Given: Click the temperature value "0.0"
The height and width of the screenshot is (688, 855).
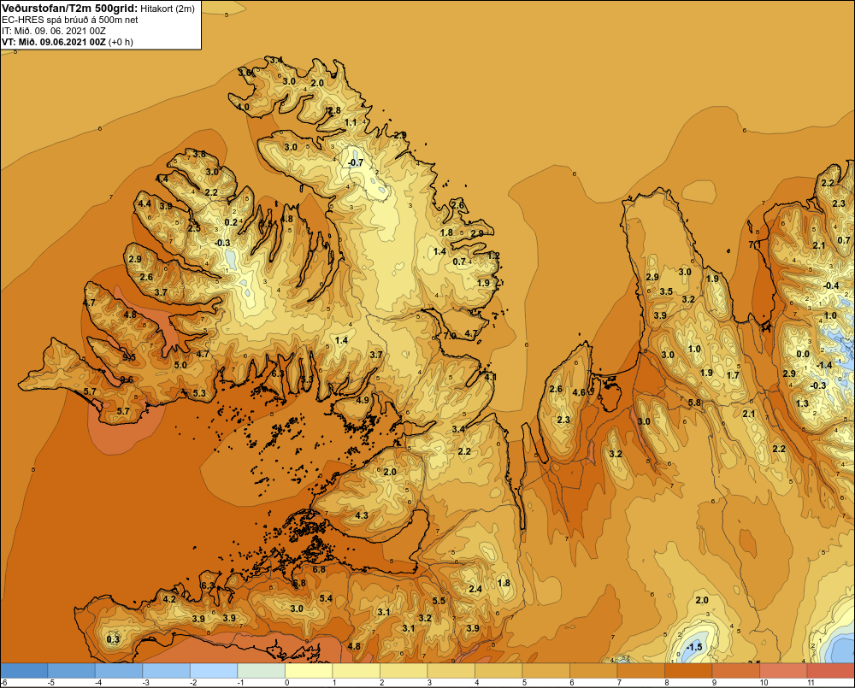Looking at the screenshot, I should [803, 354].
